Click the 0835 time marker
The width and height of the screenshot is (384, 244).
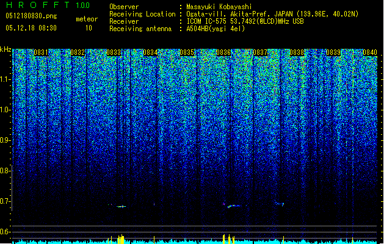[x=187, y=52]
